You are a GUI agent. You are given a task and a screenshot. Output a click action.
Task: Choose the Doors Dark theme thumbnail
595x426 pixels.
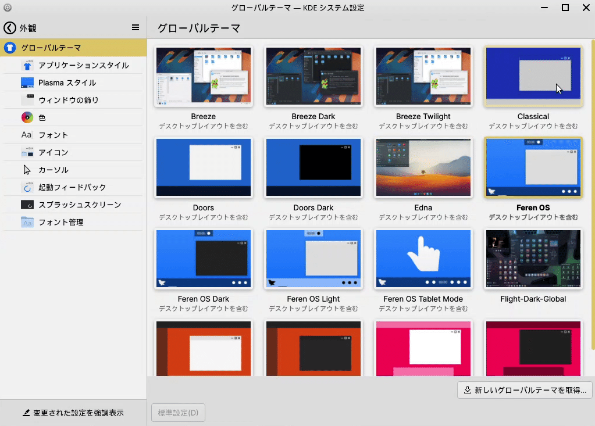[313, 167]
